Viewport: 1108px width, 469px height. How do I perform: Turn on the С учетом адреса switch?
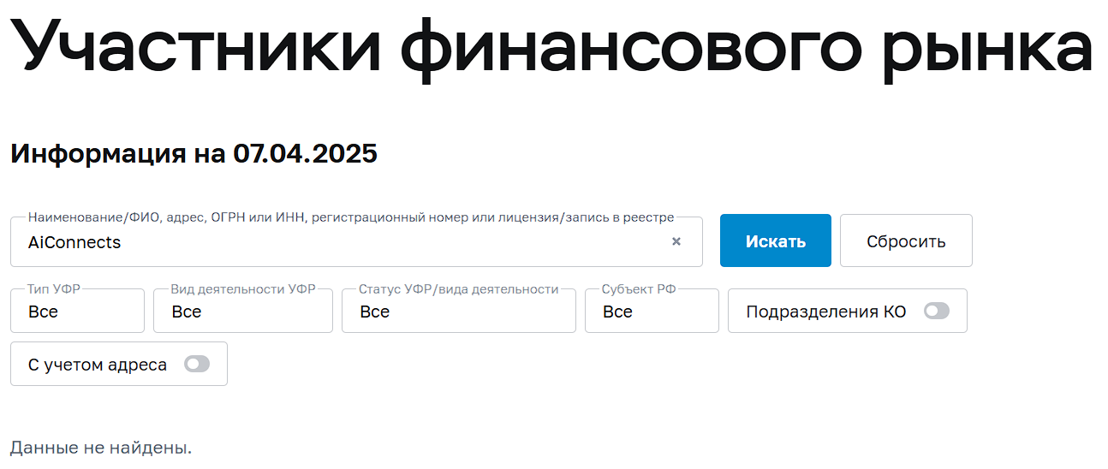click(x=197, y=365)
